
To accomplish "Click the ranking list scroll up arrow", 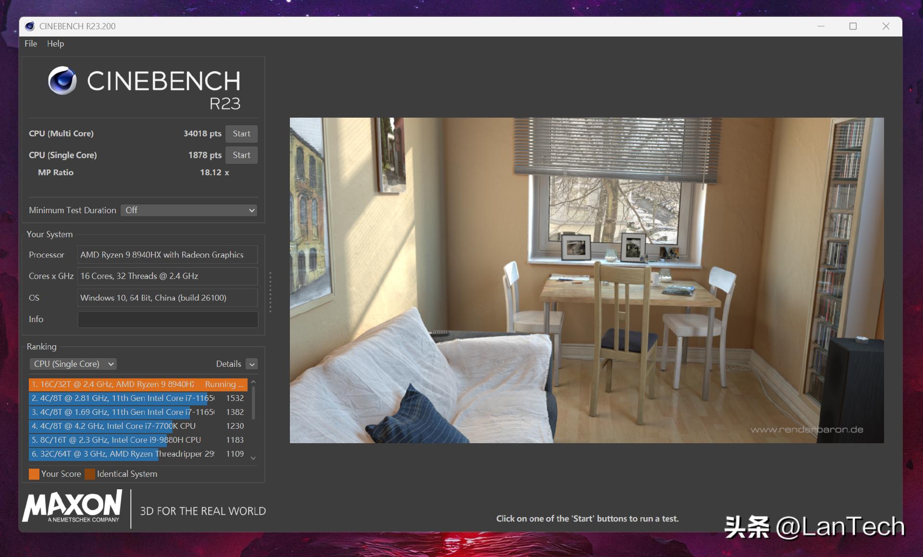I will pyautogui.click(x=253, y=382).
